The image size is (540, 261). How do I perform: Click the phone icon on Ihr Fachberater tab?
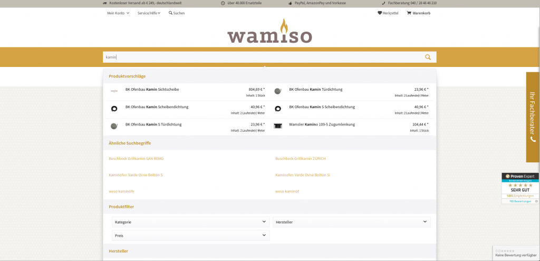(x=533, y=139)
